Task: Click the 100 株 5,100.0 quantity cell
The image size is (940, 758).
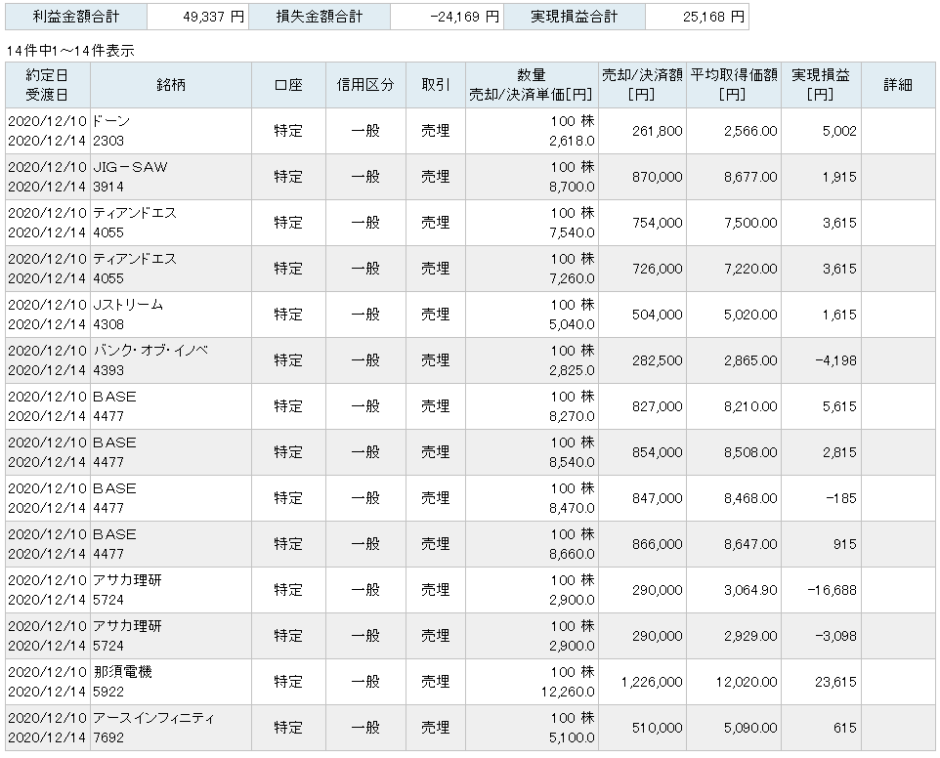Action: (x=532, y=728)
